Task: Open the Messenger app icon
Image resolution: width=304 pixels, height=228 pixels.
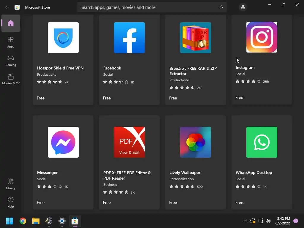Action: [63, 142]
